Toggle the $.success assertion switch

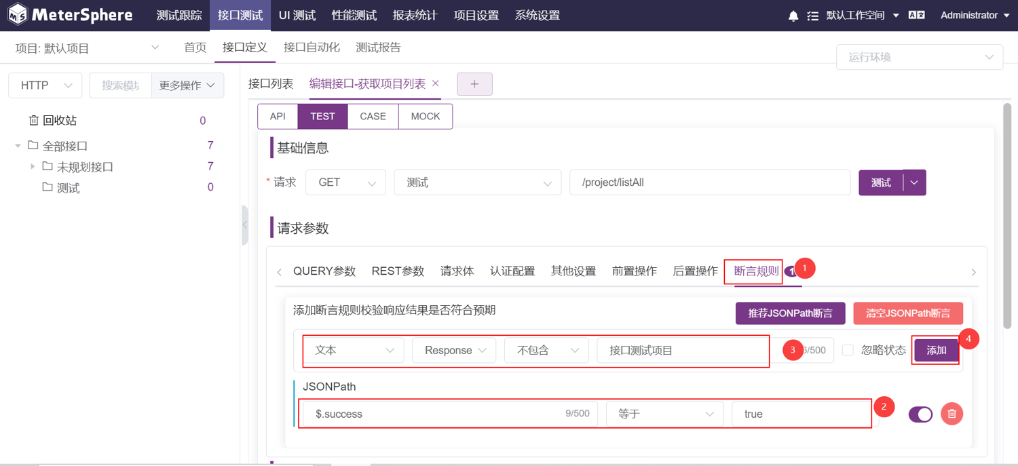[920, 414]
